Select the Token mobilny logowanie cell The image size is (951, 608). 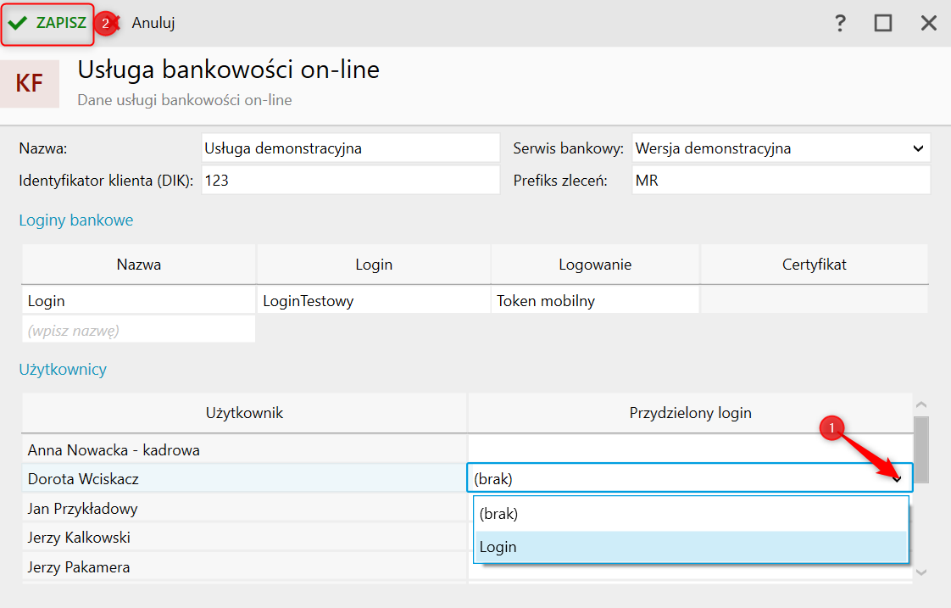pos(595,301)
